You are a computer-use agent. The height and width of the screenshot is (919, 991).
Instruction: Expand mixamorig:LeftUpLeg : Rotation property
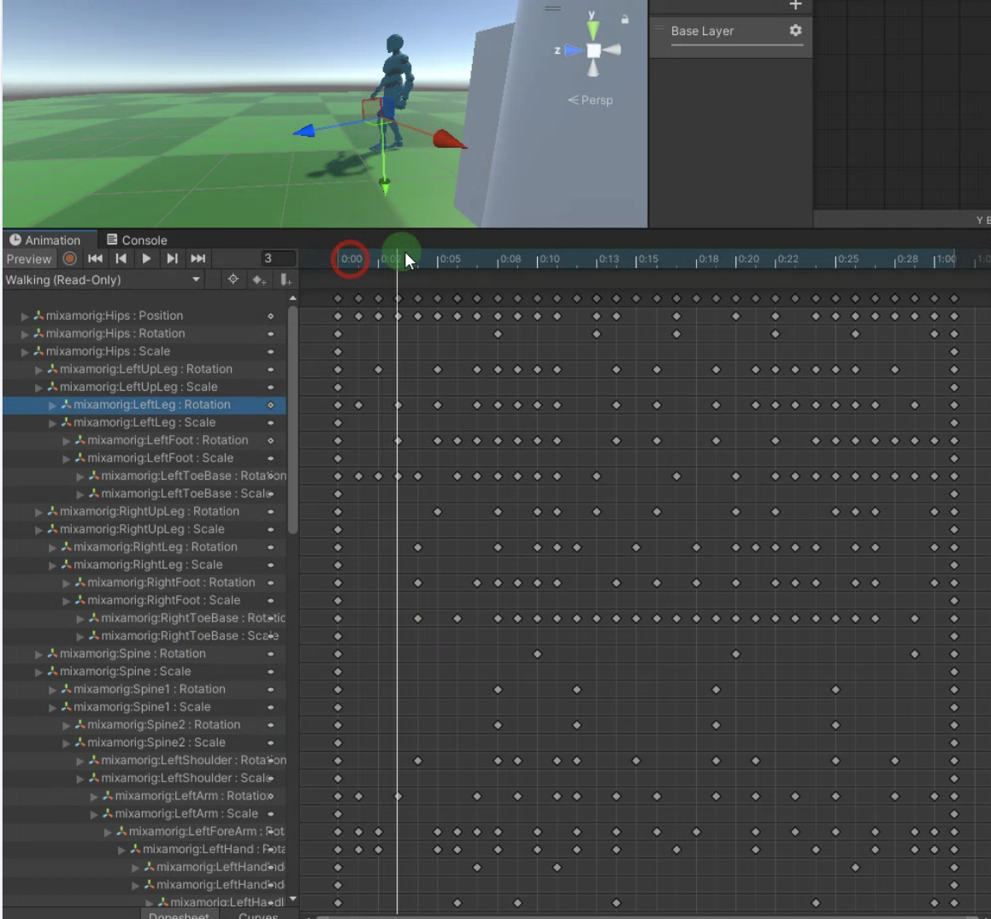[x=38, y=369]
